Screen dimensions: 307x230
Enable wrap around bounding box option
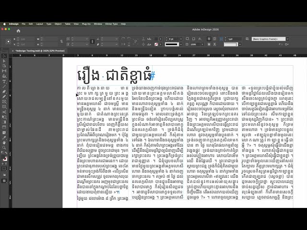214,39
